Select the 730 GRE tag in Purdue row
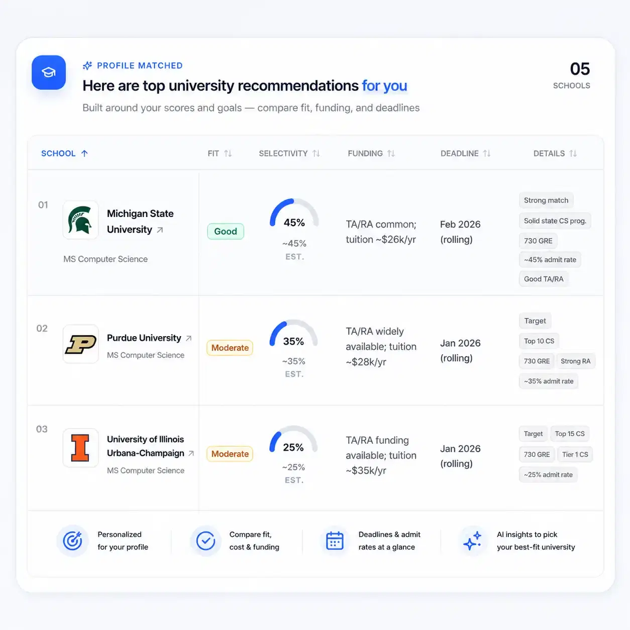This screenshot has height=630, width=630. (x=537, y=361)
